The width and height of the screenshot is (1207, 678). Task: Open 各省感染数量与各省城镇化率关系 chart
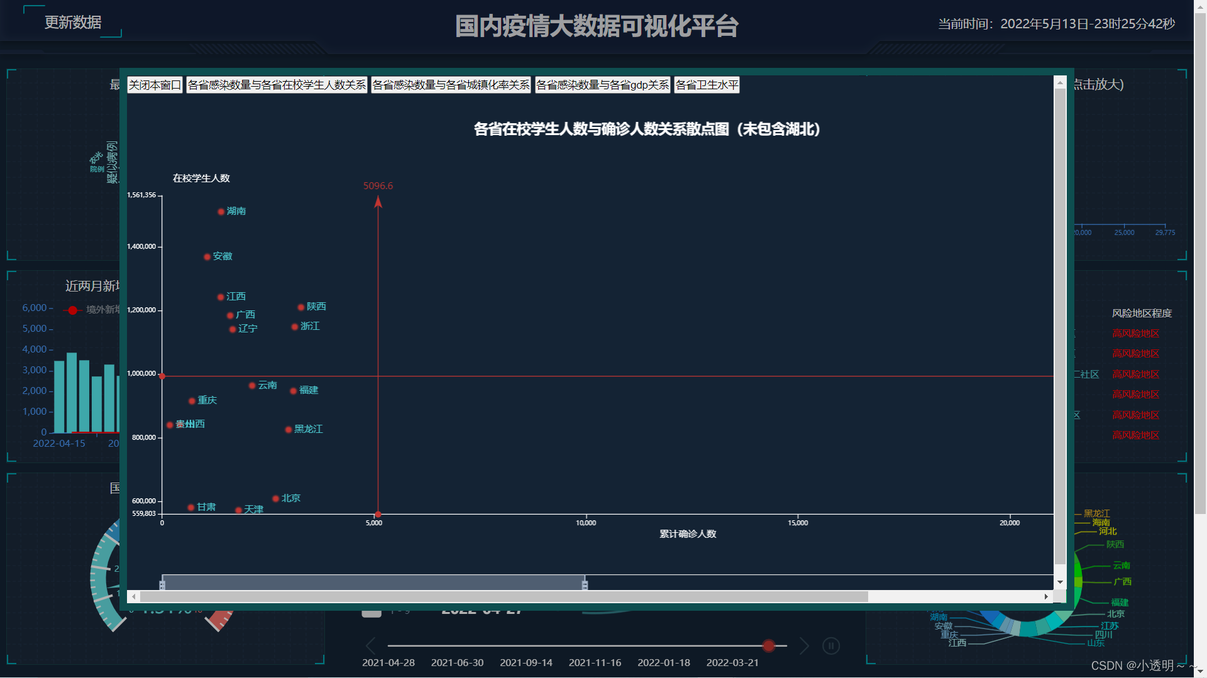(x=451, y=85)
